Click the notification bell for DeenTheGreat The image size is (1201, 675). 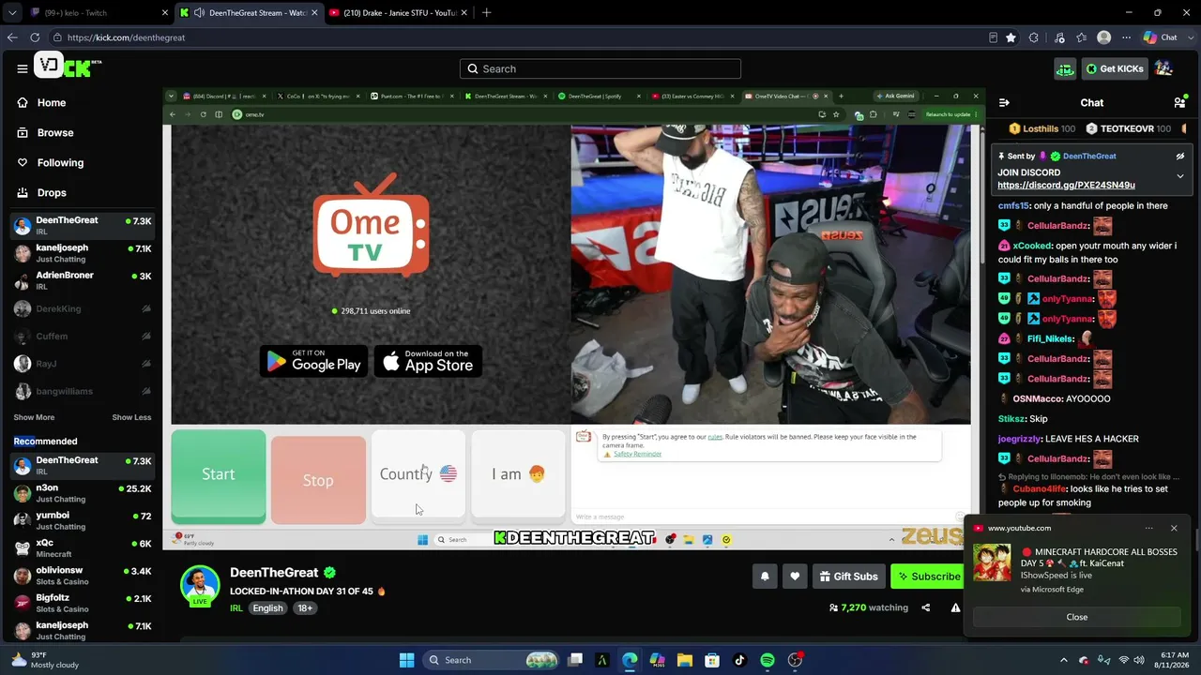tap(765, 577)
